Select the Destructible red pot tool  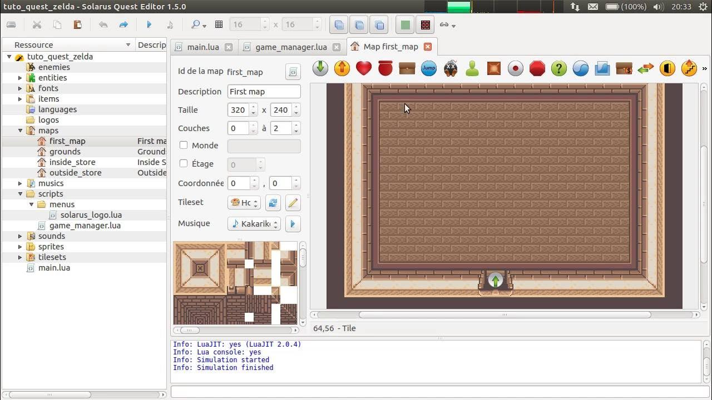point(385,68)
